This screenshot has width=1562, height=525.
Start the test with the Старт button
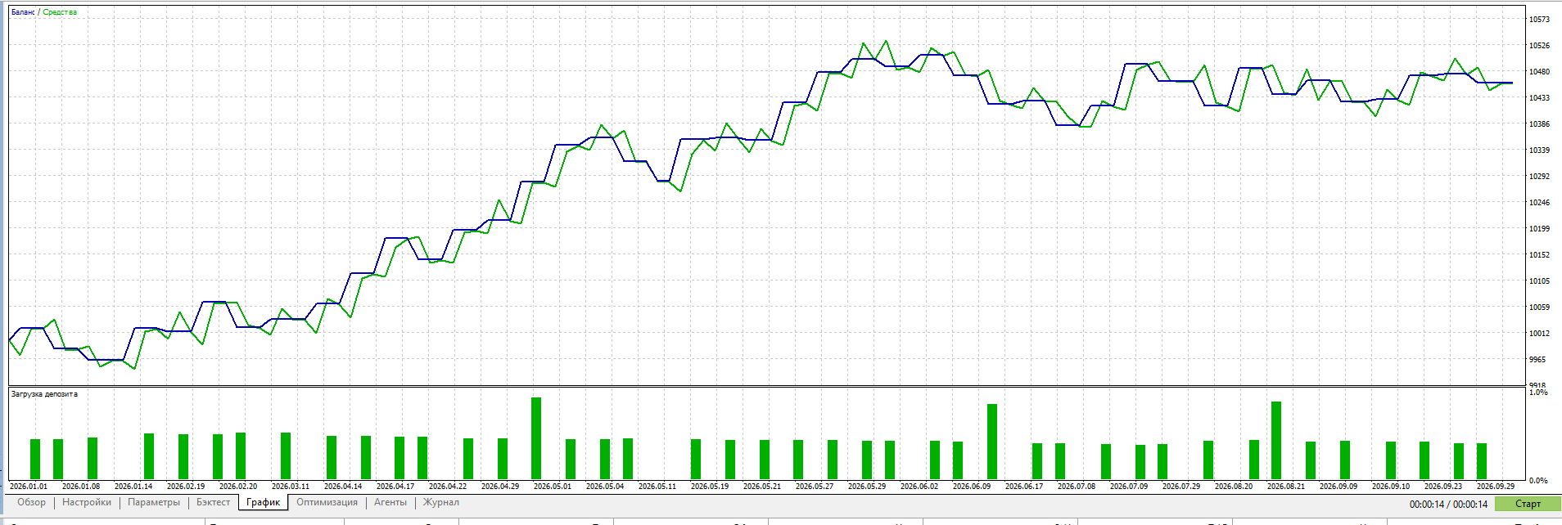(x=1528, y=504)
